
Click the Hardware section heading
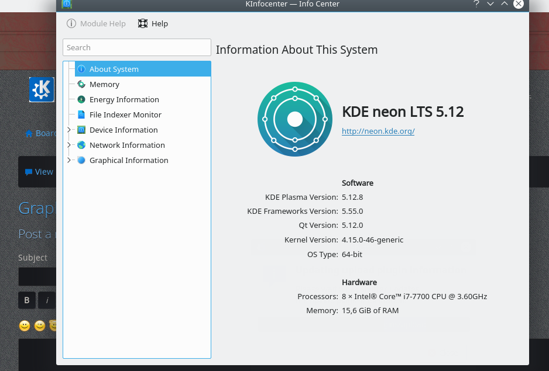pyautogui.click(x=359, y=282)
